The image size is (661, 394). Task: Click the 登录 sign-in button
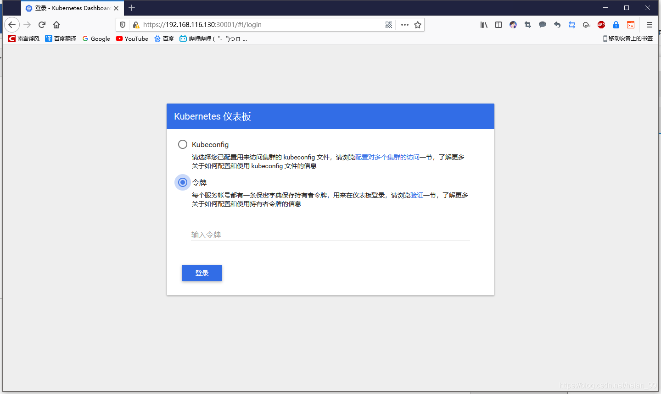tap(202, 273)
